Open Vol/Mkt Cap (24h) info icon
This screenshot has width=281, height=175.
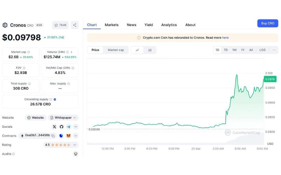[73, 68]
